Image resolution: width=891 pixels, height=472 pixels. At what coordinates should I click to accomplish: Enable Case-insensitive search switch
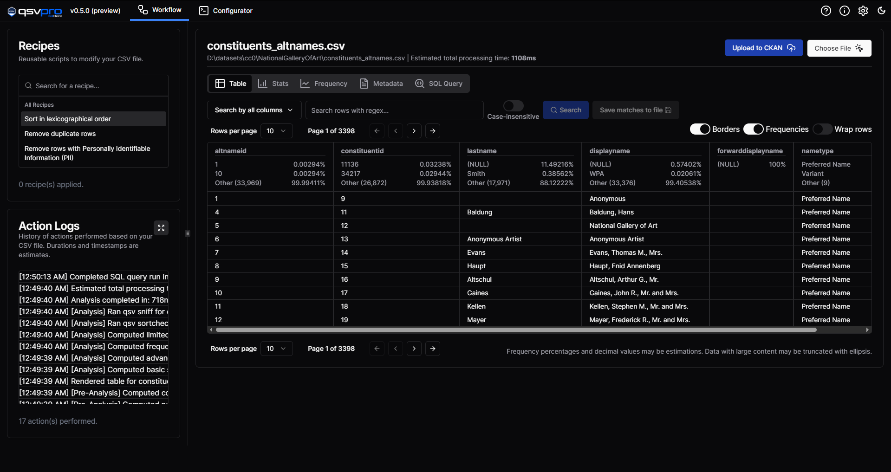tap(513, 106)
